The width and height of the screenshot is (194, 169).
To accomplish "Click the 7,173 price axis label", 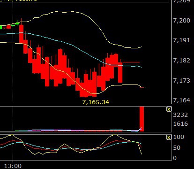I will click(182, 80).
